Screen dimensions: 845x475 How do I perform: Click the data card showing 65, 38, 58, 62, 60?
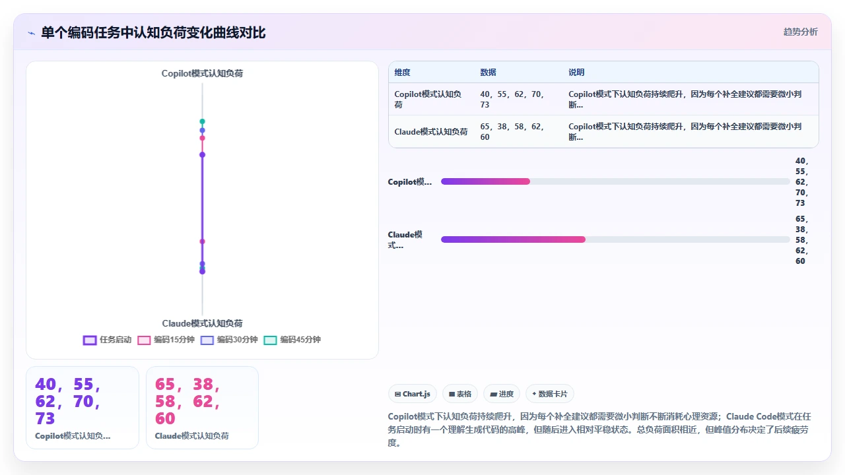pyautogui.click(x=202, y=408)
